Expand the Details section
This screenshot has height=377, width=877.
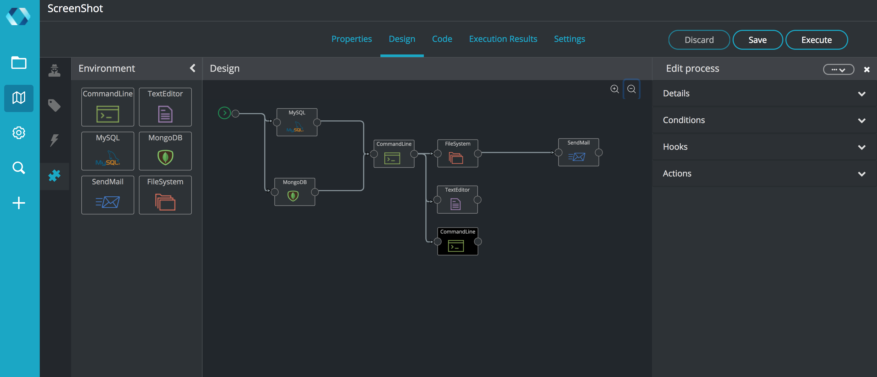click(x=764, y=93)
